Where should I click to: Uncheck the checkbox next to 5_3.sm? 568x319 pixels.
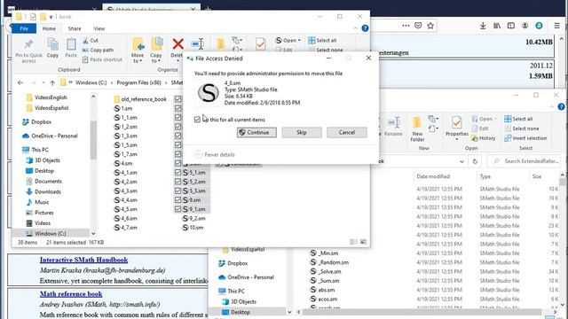coord(177,191)
